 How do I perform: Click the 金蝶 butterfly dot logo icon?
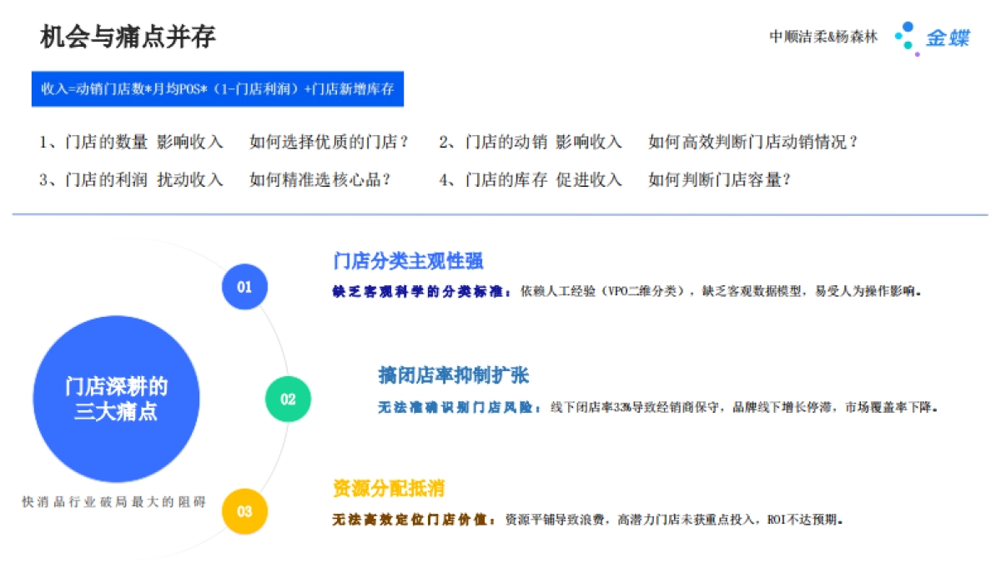coord(902,36)
